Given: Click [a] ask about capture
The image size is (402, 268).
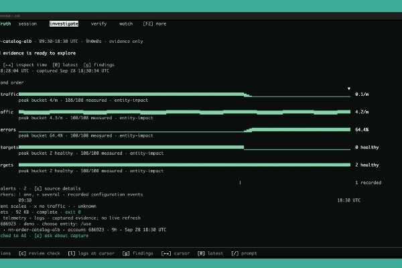Looking at the screenshot, I should [x=61, y=236].
